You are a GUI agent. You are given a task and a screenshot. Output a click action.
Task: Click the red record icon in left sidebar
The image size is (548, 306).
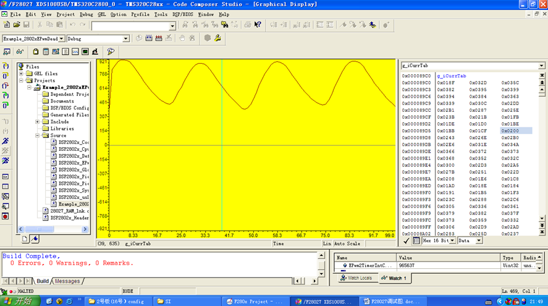click(6, 216)
